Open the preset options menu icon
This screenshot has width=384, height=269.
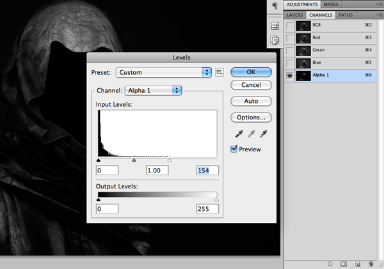tap(220, 72)
